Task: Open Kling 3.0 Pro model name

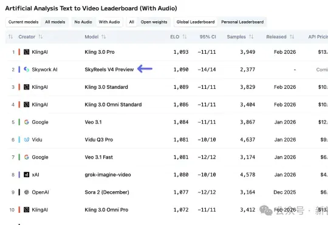Action: (x=100, y=52)
